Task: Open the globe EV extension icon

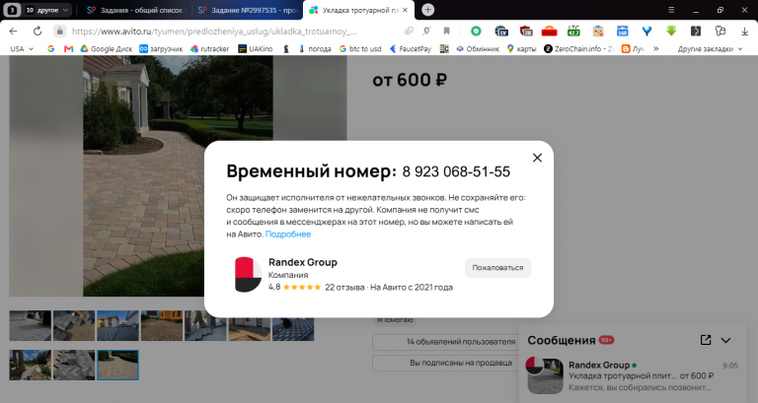Action: 501,31
